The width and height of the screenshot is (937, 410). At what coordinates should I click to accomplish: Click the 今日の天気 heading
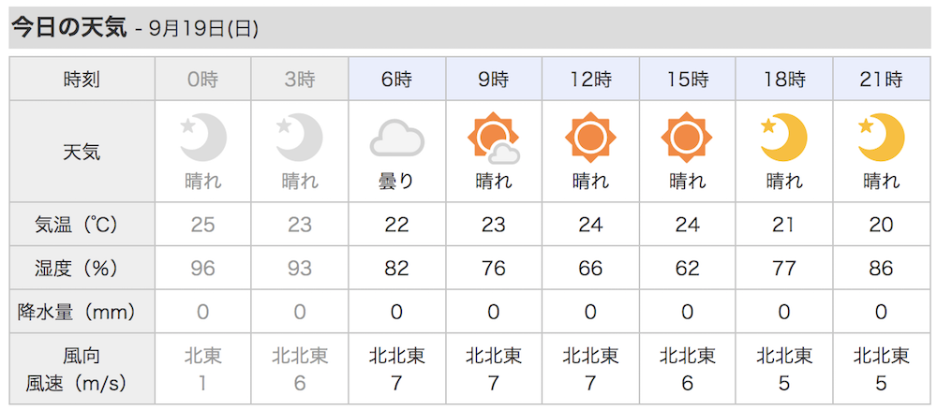69,28
